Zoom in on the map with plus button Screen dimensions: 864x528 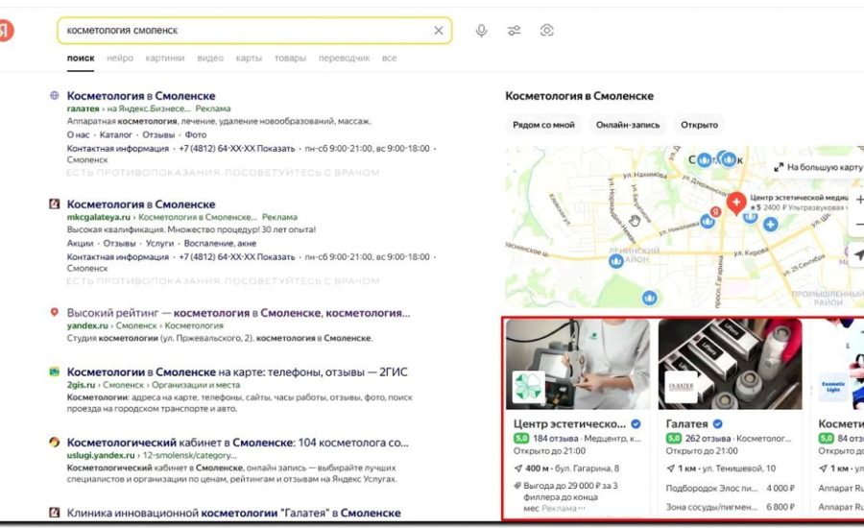[x=858, y=200]
